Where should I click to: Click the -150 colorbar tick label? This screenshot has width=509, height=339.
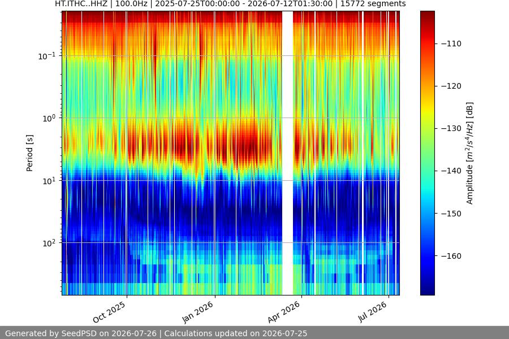click(451, 214)
